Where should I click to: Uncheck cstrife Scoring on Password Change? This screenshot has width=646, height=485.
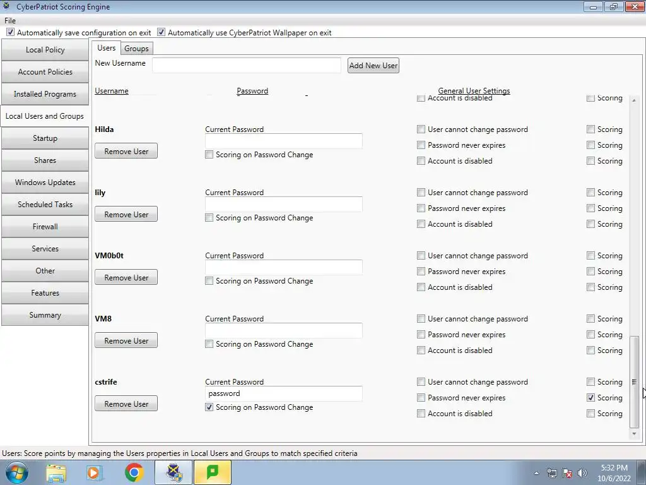pyautogui.click(x=209, y=407)
